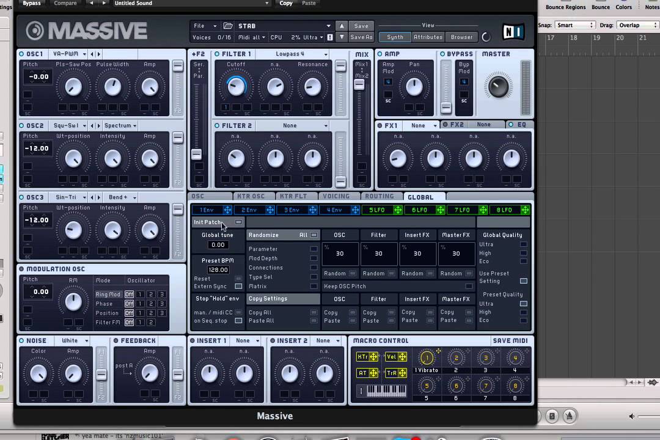
Task: Open OSC1 VA-PWM wavetable dropdown
Action: (x=70, y=54)
